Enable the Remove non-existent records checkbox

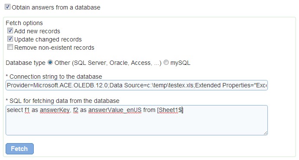(10, 47)
